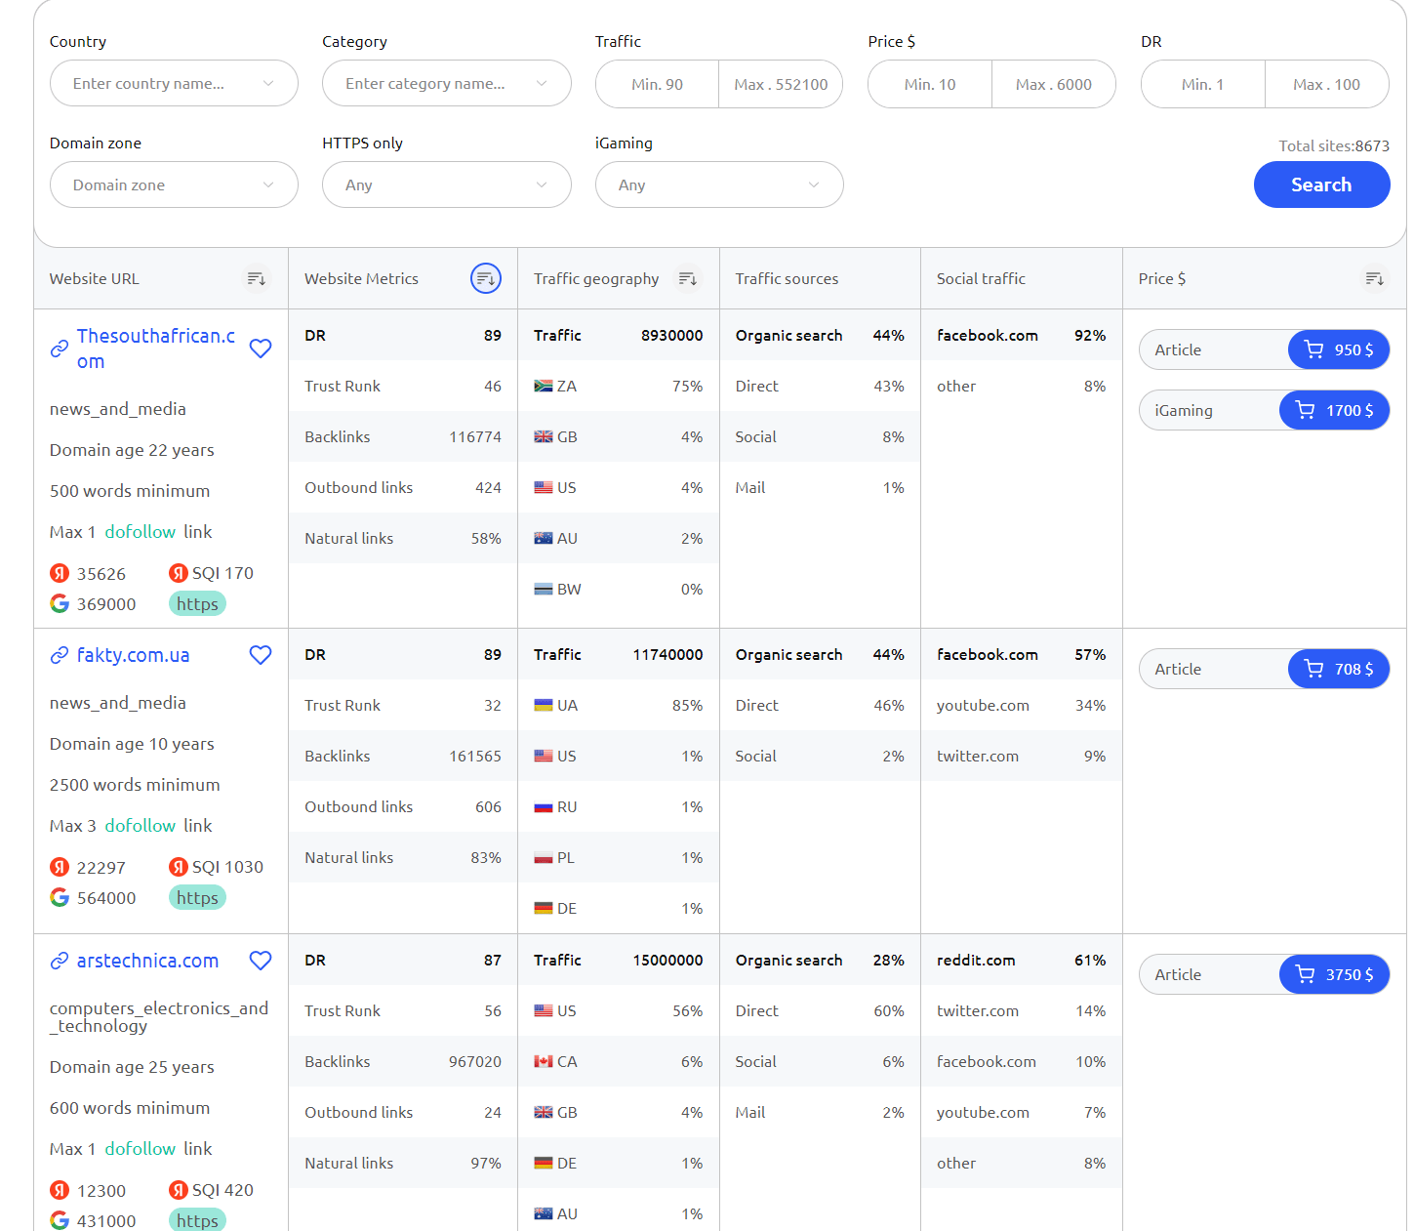This screenshot has width=1414, height=1231.
Task: Click link icon beside arstechnica.com
Action: [x=60, y=961]
